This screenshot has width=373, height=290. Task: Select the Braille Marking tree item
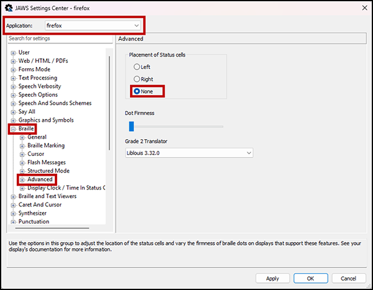46,145
